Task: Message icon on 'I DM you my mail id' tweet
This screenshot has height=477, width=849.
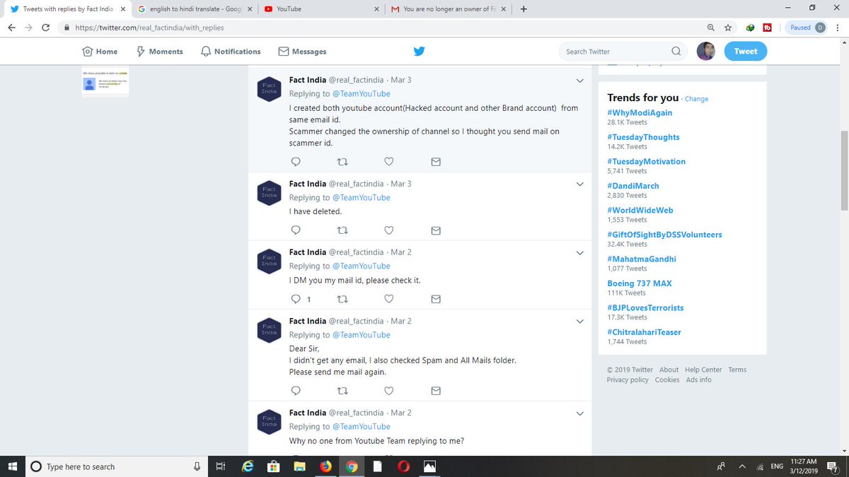Action: [x=436, y=299]
